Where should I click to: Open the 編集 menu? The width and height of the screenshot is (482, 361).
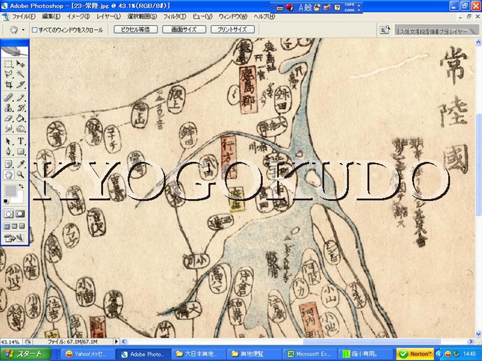pyautogui.click(x=51, y=16)
